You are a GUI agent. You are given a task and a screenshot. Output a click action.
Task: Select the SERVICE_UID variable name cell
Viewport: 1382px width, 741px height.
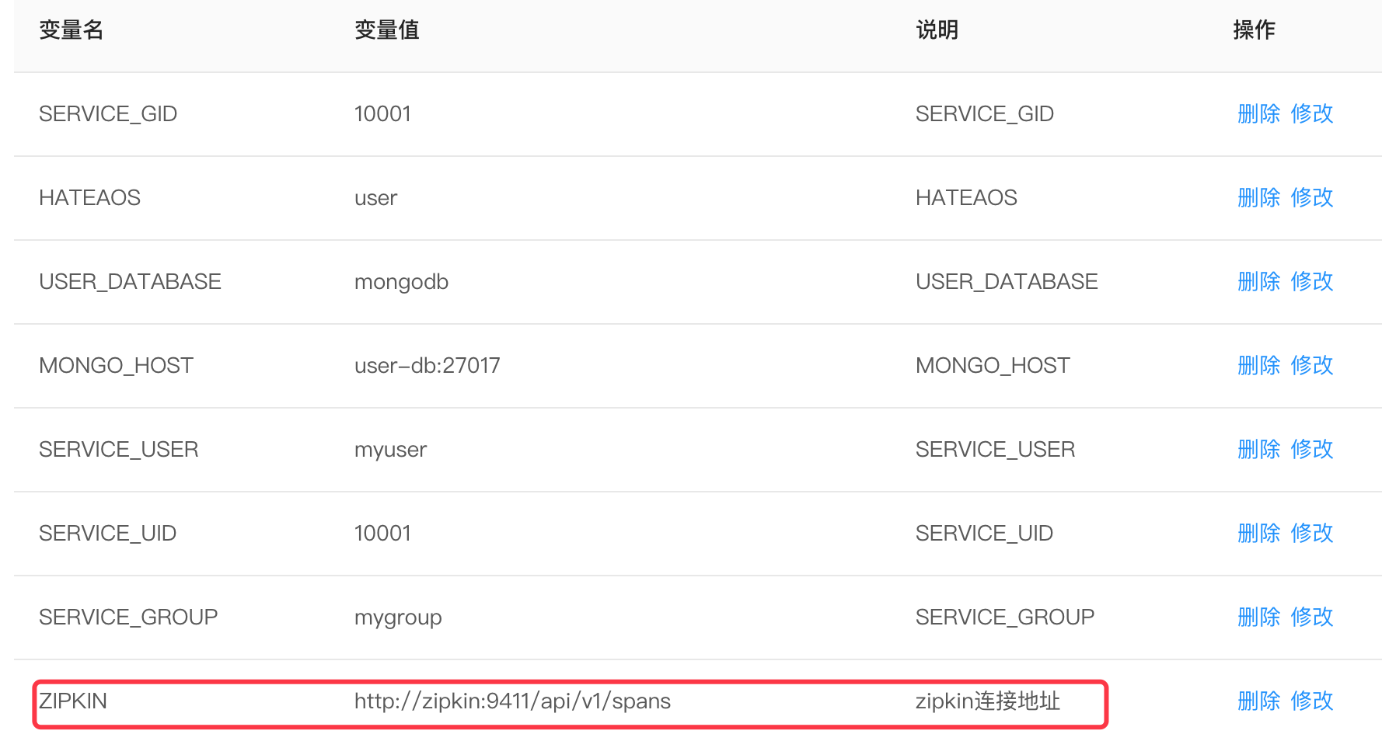click(x=107, y=534)
